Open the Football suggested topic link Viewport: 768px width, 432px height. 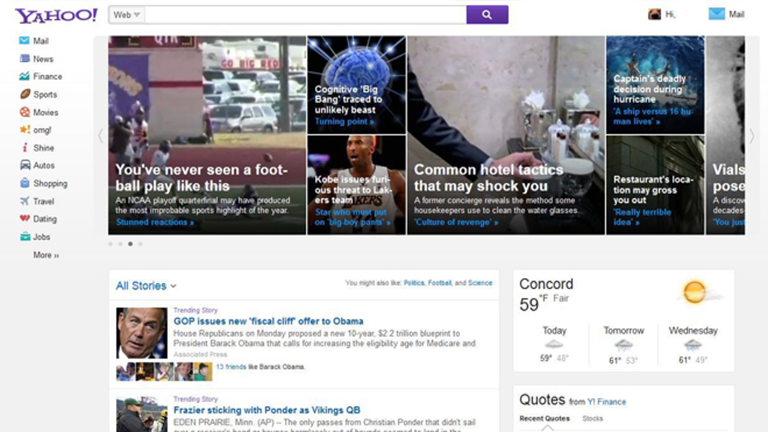440,283
